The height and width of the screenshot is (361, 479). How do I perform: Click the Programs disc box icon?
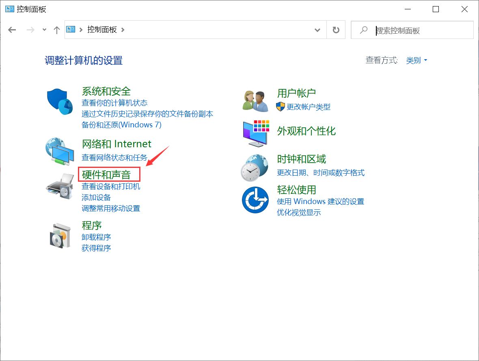point(60,236)
